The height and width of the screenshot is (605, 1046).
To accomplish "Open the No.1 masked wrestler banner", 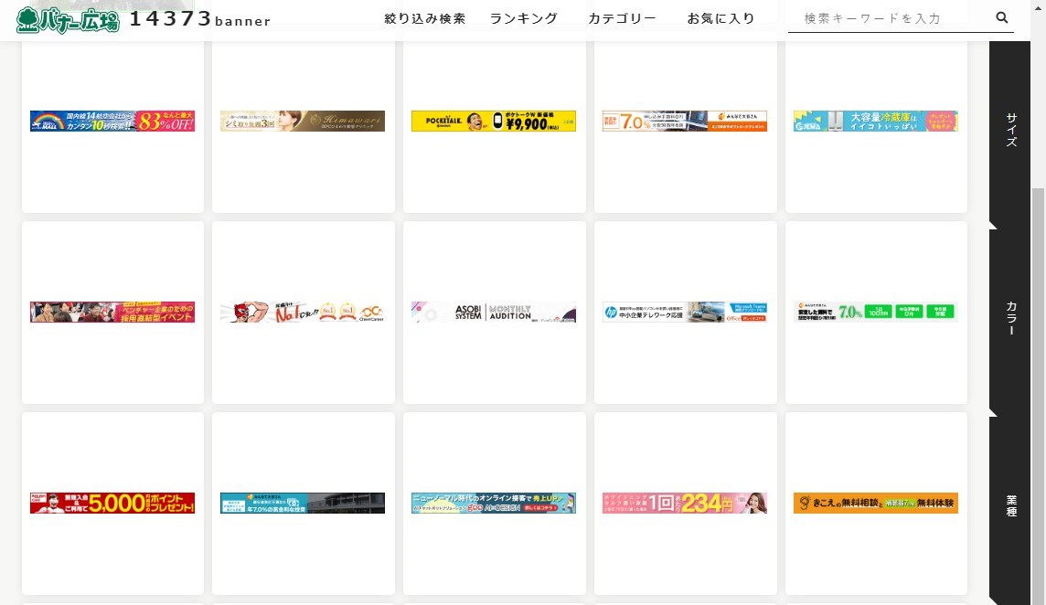I will pyautogui.click(x=303, y=313).
